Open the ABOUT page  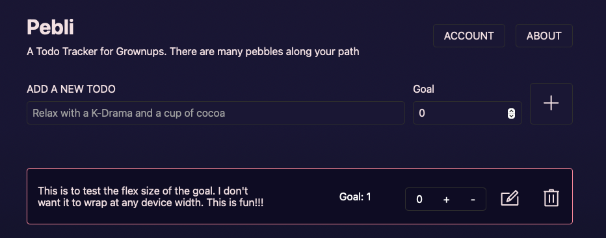544,36
